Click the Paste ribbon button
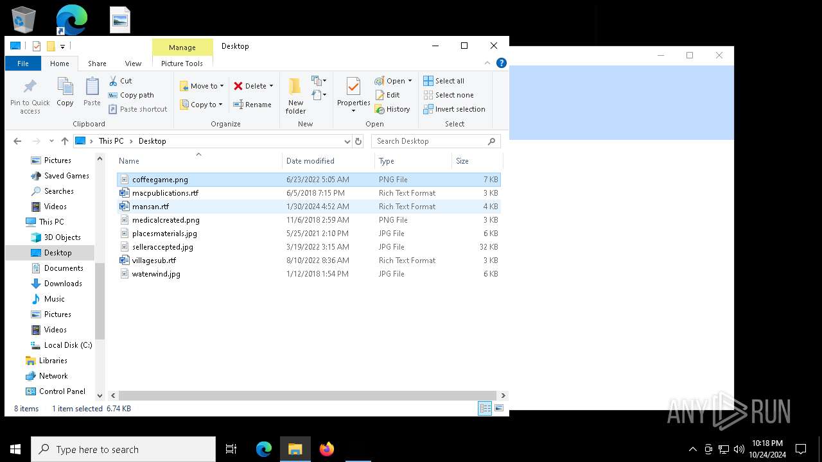 tap(92, 92)
